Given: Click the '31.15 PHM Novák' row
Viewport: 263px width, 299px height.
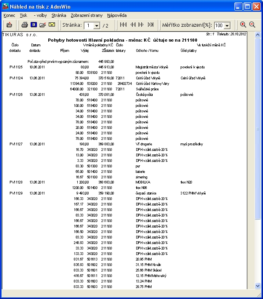Looking at the screenshot, I should tap(148, 265).
